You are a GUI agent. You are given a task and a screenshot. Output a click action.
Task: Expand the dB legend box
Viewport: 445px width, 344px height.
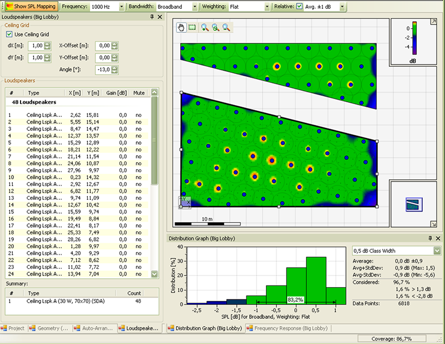coord(433,22)
